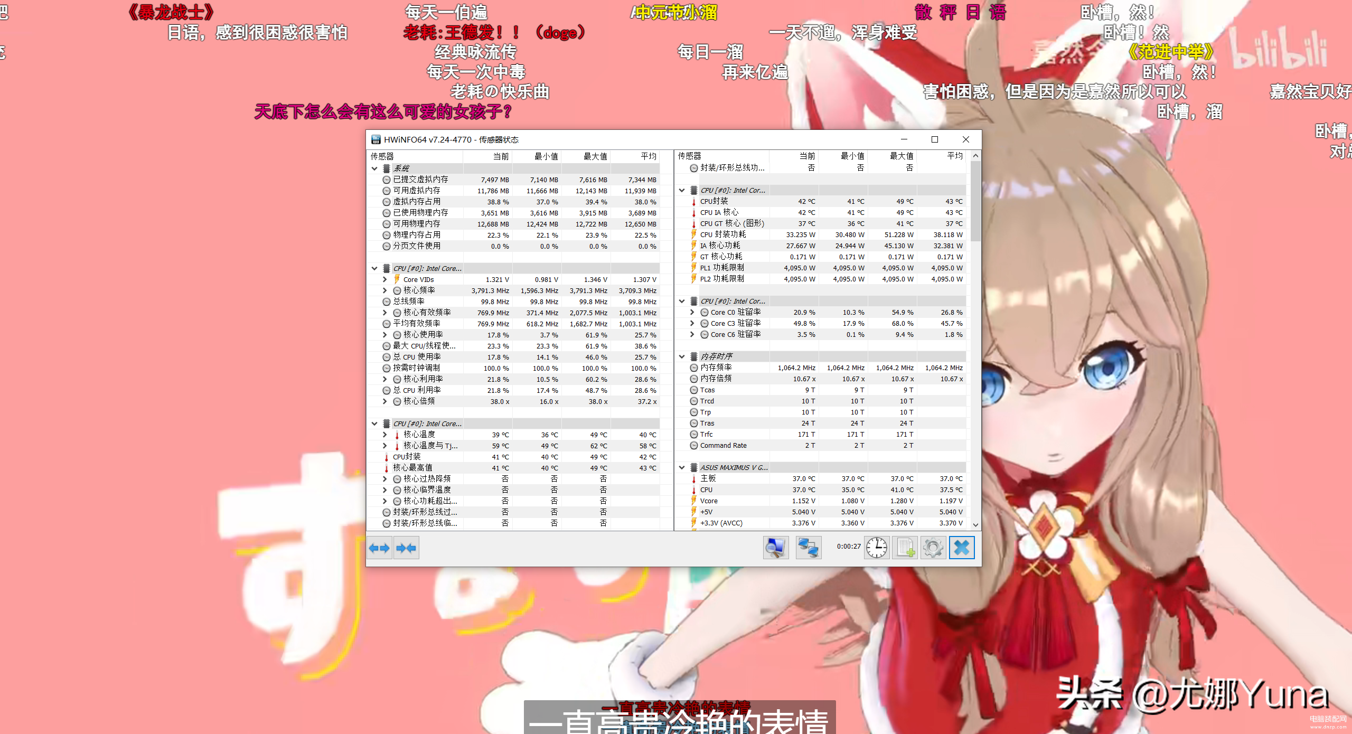Select the 物理内存占用 row

[x=513, y=235]
